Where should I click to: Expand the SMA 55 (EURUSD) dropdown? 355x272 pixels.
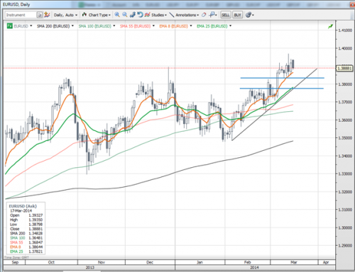coord(153,25)
